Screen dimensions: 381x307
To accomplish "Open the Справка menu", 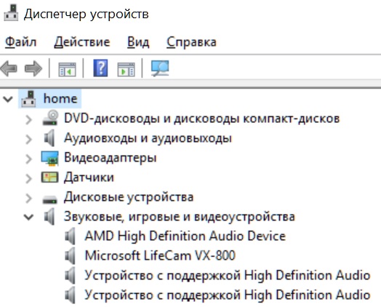I will (191, 41).
